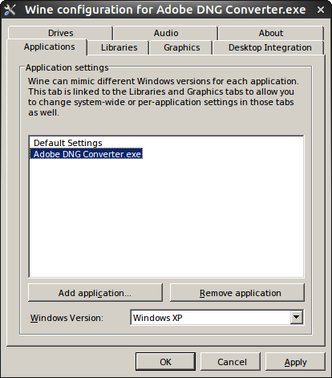
Task: Open the Audio tab
Action: 166,33
